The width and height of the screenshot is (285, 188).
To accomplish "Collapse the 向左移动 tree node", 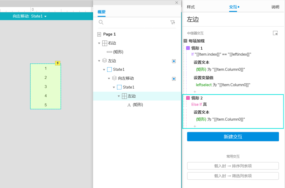I will [109, 78].
